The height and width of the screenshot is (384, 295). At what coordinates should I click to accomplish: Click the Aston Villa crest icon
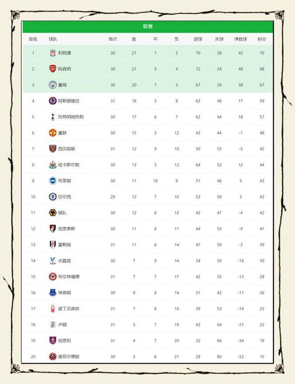53,101
